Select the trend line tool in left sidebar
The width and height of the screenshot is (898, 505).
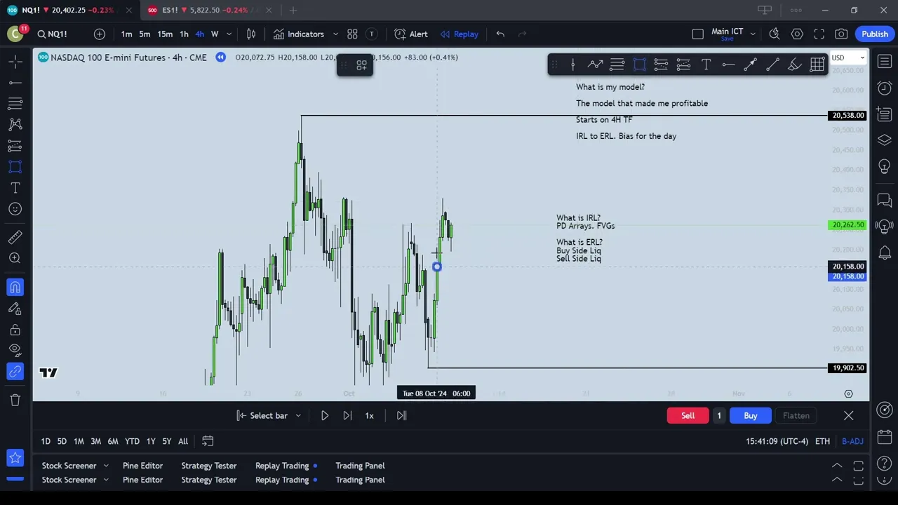tap(15, 83)
